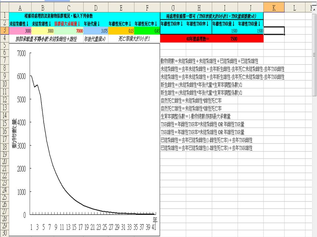This screenshot has height=237, width=317.
Task: Click the 生育率調整係數 formula text in row 14
Action: click(x=195, y=116)
